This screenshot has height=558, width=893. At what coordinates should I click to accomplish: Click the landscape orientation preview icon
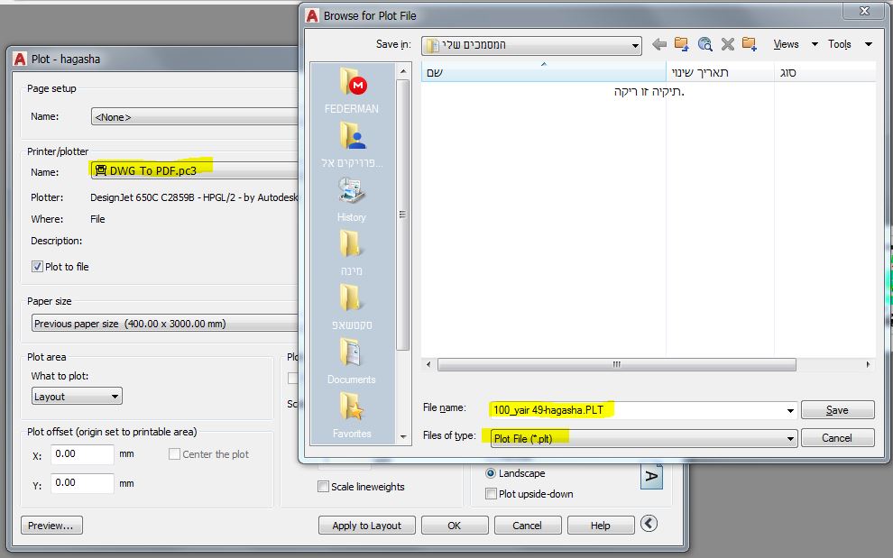[651, 476]
